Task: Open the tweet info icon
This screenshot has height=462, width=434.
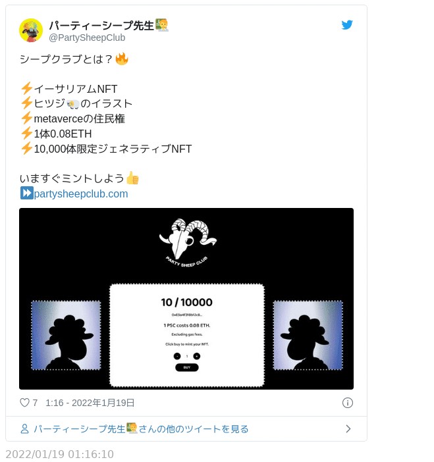Action: (x=347, y=403)
